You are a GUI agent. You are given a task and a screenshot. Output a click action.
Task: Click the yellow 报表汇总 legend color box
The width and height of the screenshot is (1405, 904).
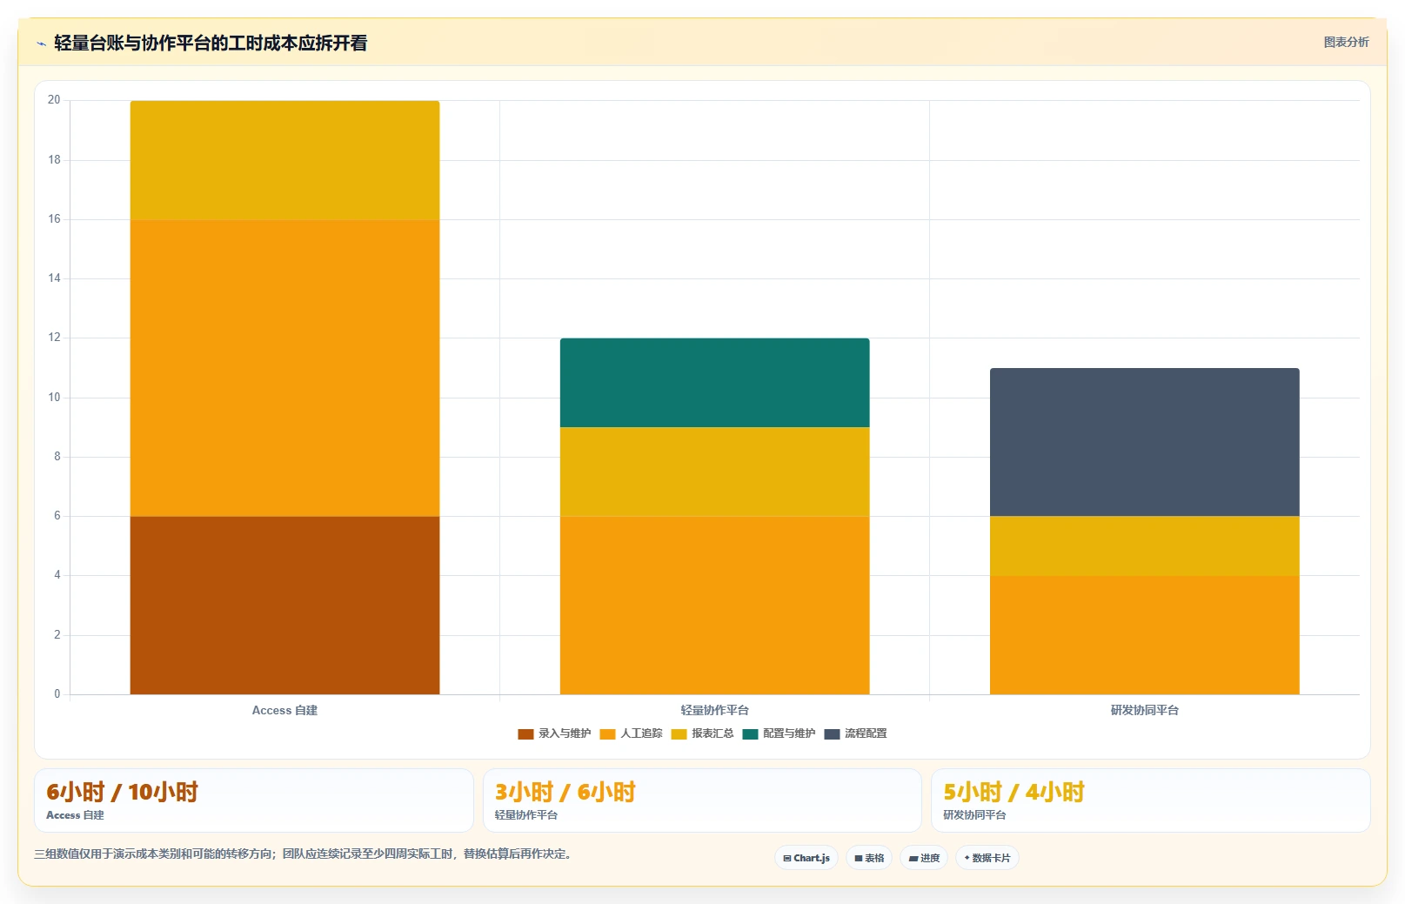point(679,734)
